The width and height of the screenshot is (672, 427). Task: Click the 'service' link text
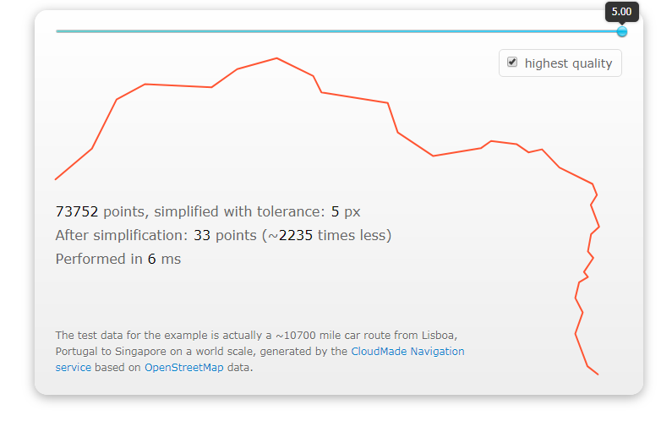pyautogui.click(x=74, y=368)
